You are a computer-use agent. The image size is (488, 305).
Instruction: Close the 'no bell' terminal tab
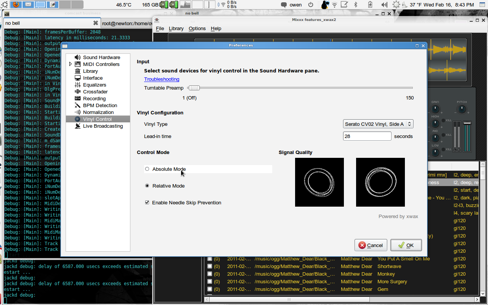pos(96,23)
